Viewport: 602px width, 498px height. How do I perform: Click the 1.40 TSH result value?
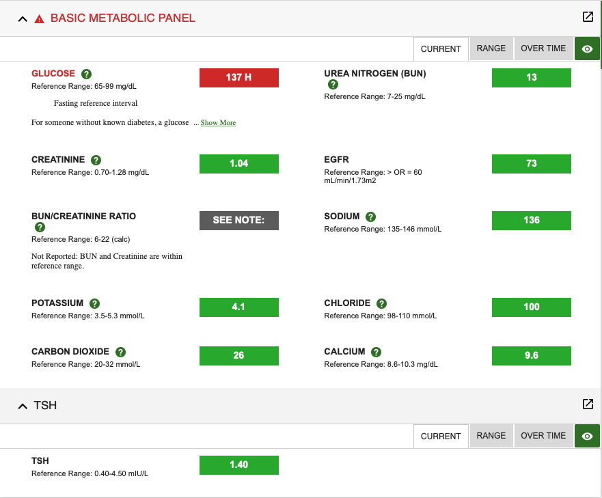pos(238,465)
